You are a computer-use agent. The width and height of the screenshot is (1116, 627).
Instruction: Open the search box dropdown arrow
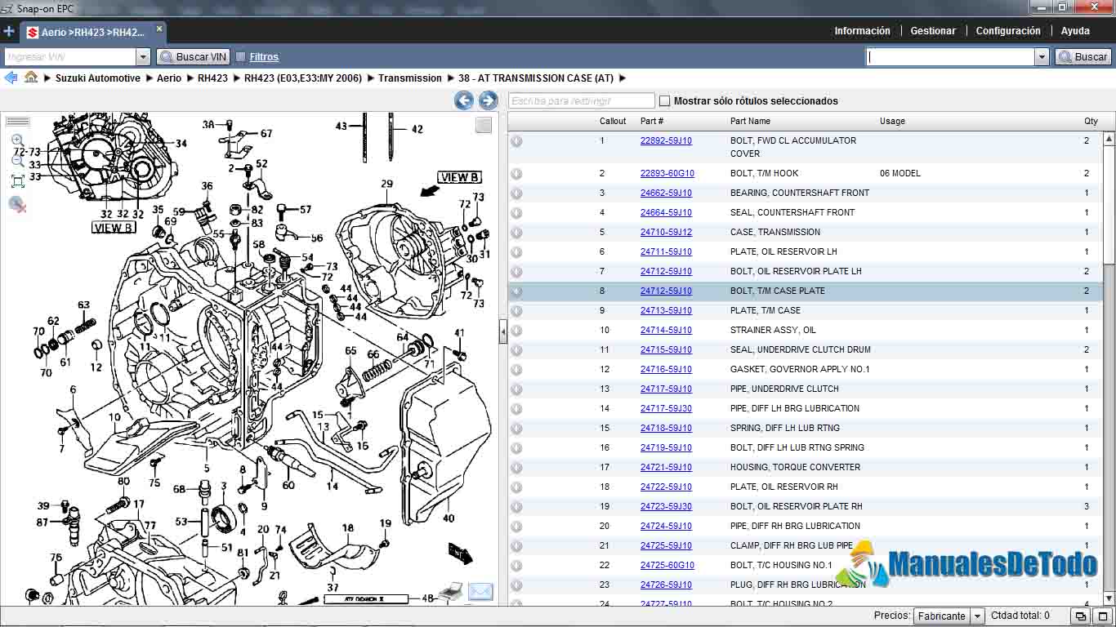(x=1042, y=57)
